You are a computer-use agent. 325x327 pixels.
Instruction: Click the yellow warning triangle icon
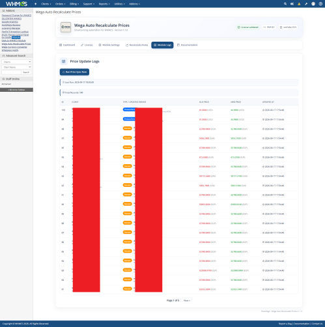click(x=299, y=4)
